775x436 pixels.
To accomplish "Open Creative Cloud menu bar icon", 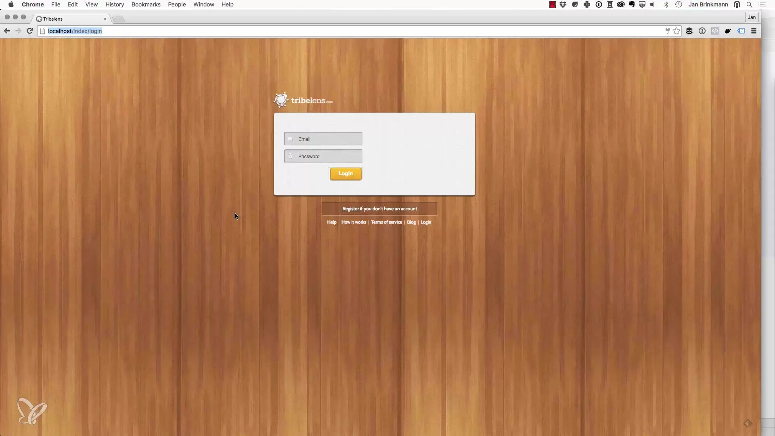I will [621, 4].
